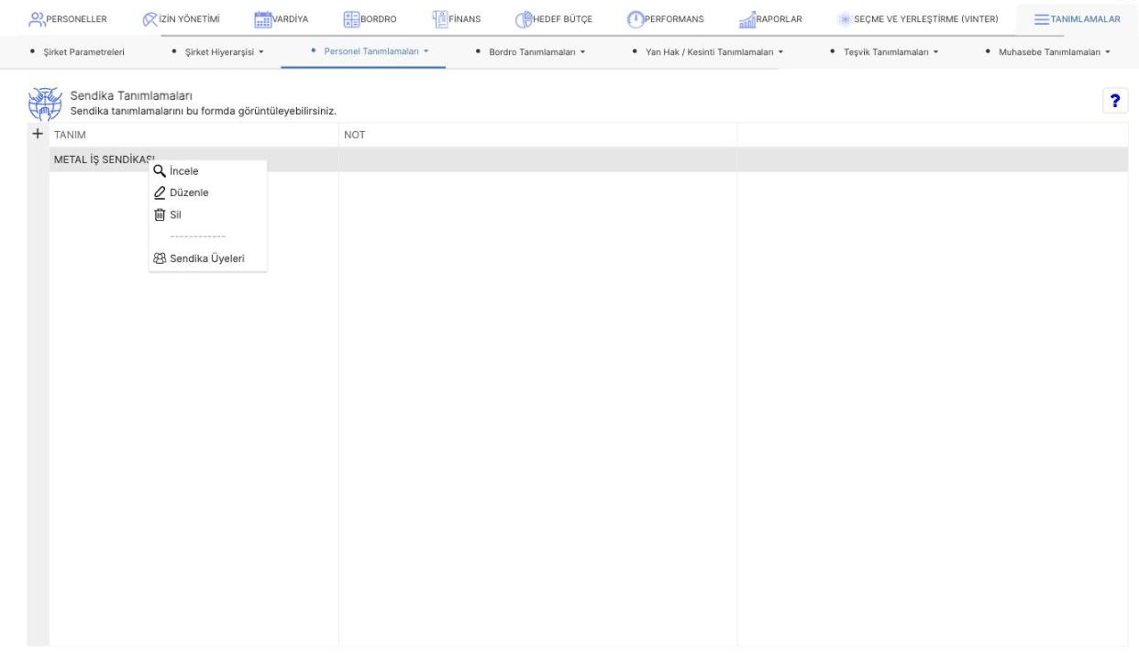The image size is (1139, 655).
Task: Open the Şirket Parametreleri submenu item
Action: pos(83,51)
